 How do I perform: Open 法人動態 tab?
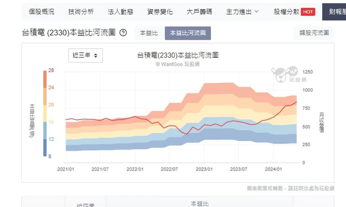pyautogui.click(x=121, y=12)
